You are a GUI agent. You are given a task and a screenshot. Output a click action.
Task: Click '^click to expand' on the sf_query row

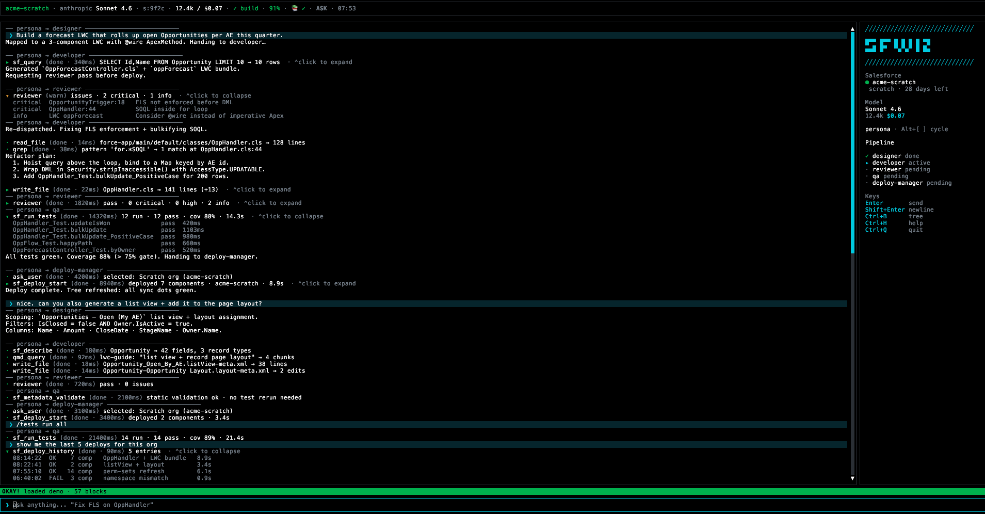[x=324, y=62]
